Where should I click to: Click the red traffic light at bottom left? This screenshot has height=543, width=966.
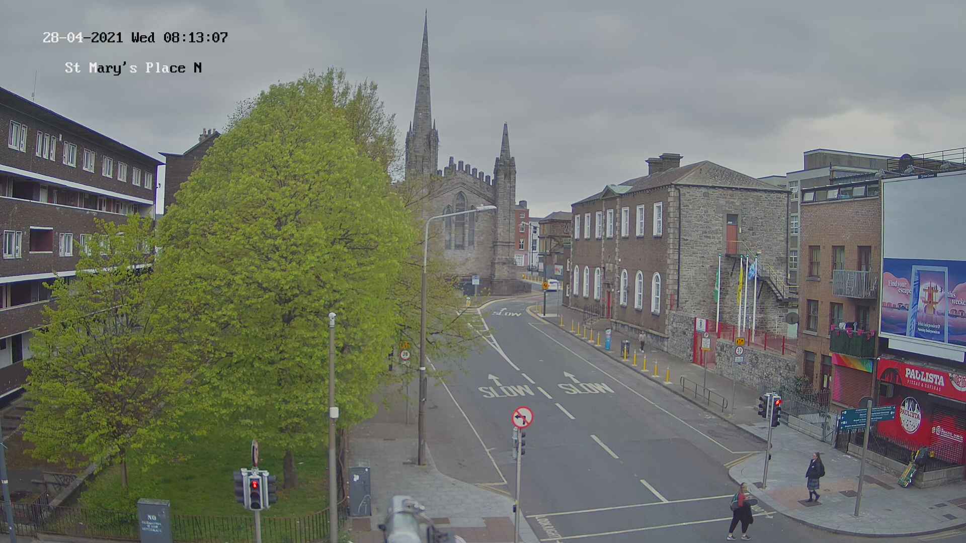pyautogui.click(x=255, y=485)
